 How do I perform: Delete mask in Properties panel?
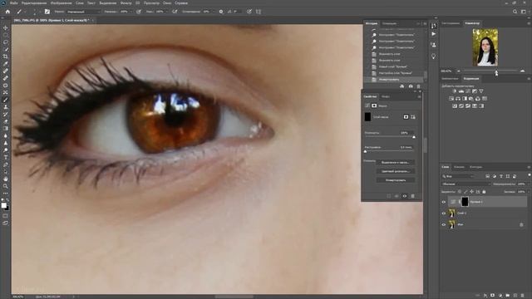click(x=413, y=196)
